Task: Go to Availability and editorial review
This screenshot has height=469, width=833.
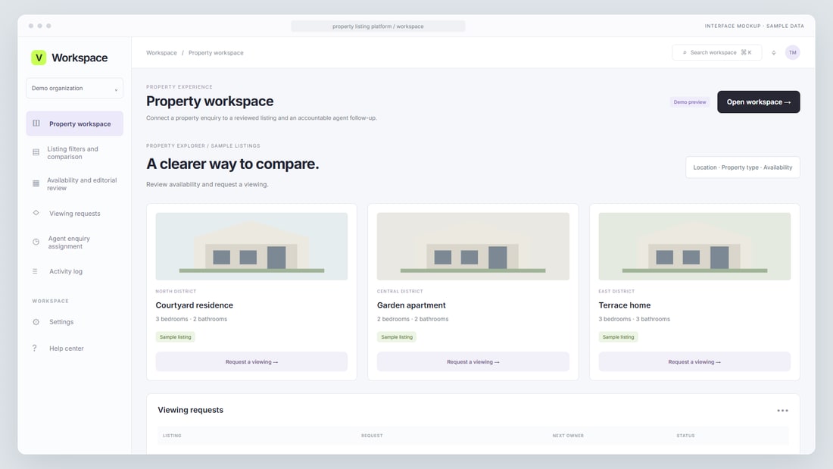Action: click(x=74, y=184)
